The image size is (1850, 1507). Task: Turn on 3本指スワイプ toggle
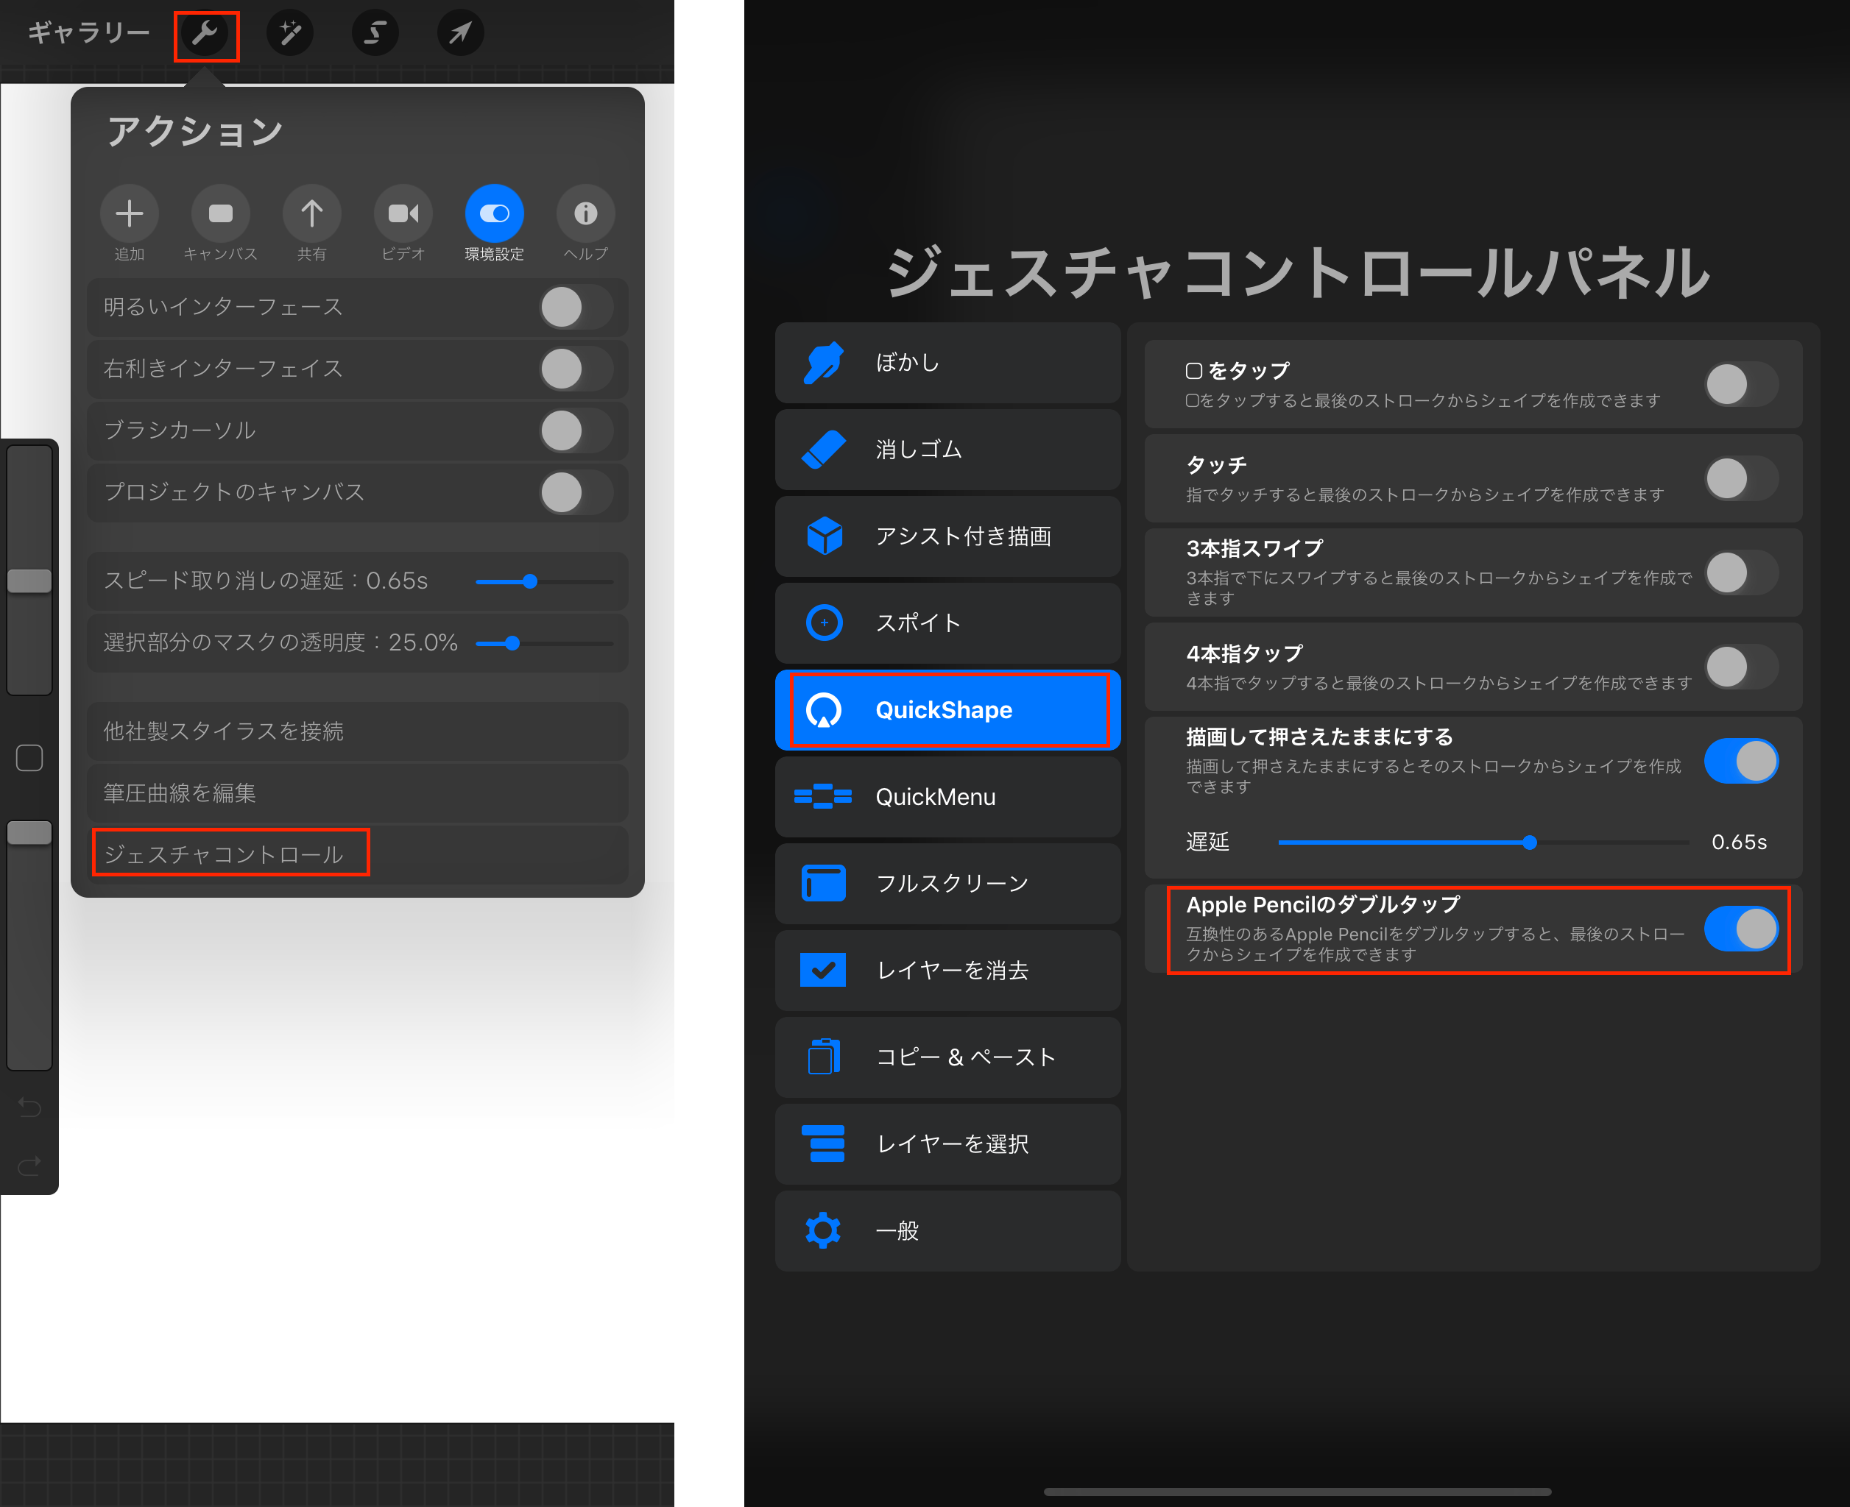[1740, 573]
